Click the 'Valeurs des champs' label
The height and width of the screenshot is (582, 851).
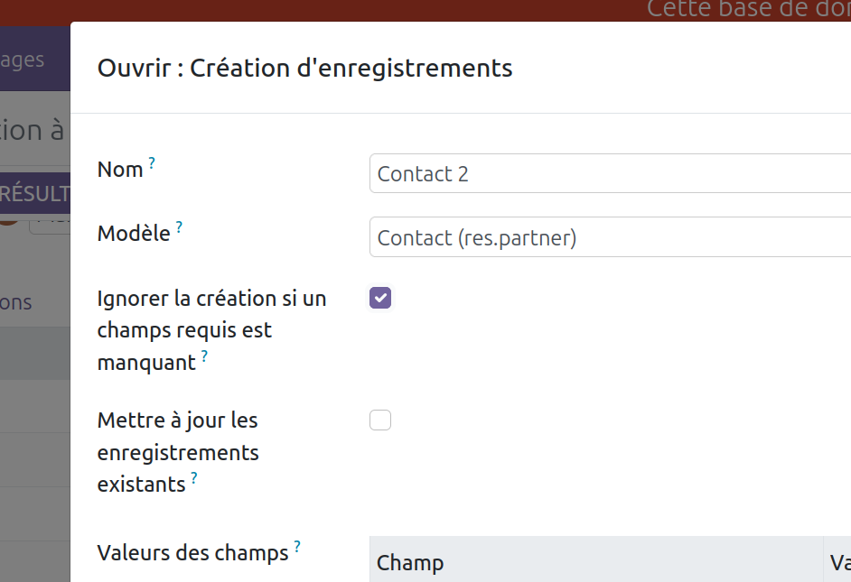coord(192,552)
